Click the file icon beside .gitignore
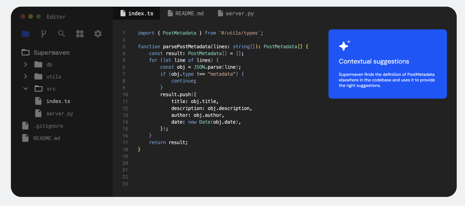The image size is (465, 206). (x=26, y=126)
